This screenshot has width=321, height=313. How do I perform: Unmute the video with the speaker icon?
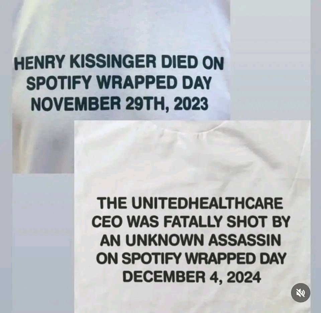coord(301,293)
